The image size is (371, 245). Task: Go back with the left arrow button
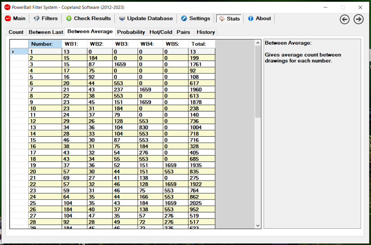pyautogui.click(x=345, y=19)
